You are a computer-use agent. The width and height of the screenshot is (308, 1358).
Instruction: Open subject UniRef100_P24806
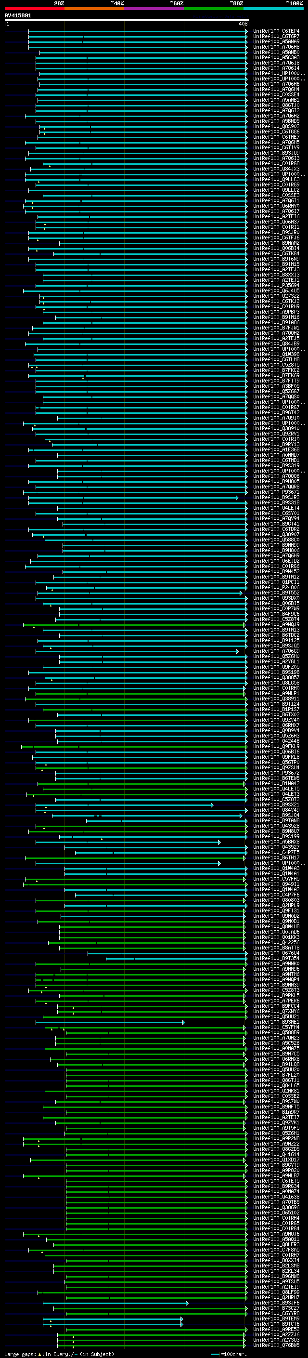pos(276,587)
